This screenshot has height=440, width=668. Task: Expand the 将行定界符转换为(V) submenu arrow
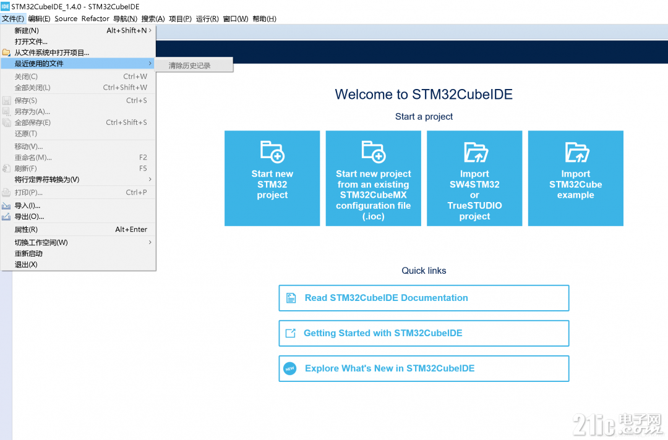(150, 179)
